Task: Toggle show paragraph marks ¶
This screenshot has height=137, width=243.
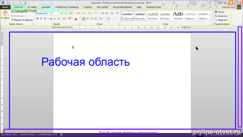Action: pyautogui.click(x=118, y=13)
